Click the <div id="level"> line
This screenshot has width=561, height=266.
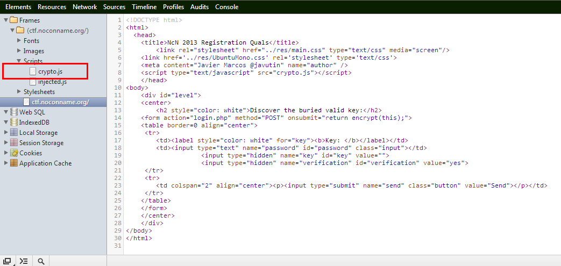pos(171,95)
